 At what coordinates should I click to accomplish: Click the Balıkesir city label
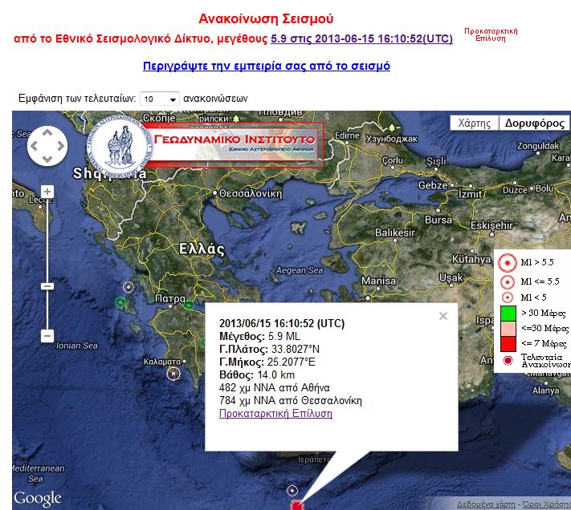(x=395, y=233)
